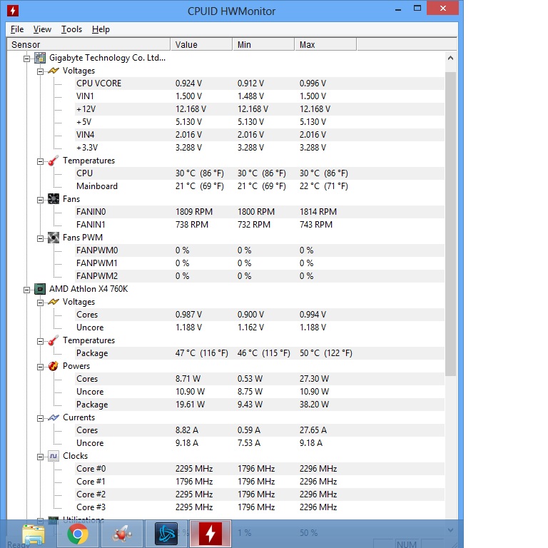
Task: Open the molecule app in taskbar
Action: click(x=121, y=534)
